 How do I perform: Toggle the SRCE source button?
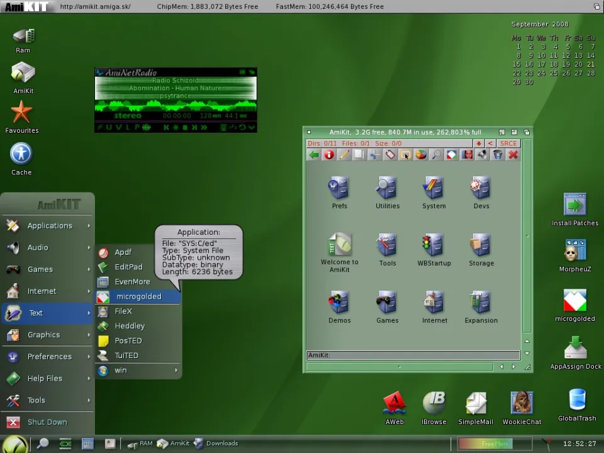(x=508, y=143)
